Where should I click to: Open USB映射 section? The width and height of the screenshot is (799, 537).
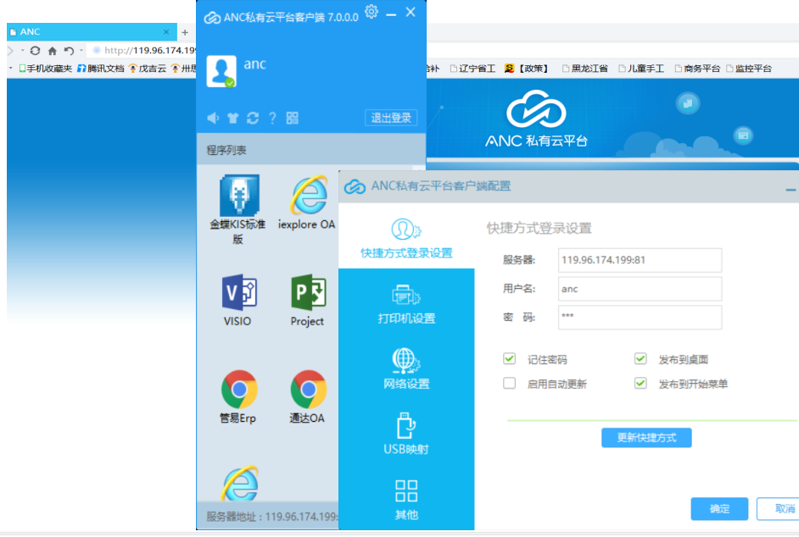406,435
